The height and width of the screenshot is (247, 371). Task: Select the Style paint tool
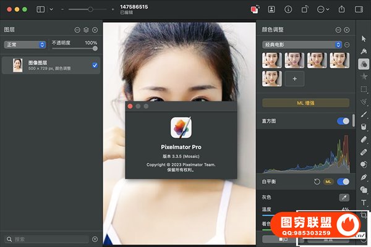point(364,51)
